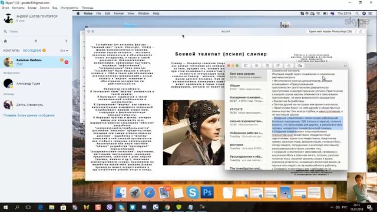Expand the Все filter dropdown

64,51
